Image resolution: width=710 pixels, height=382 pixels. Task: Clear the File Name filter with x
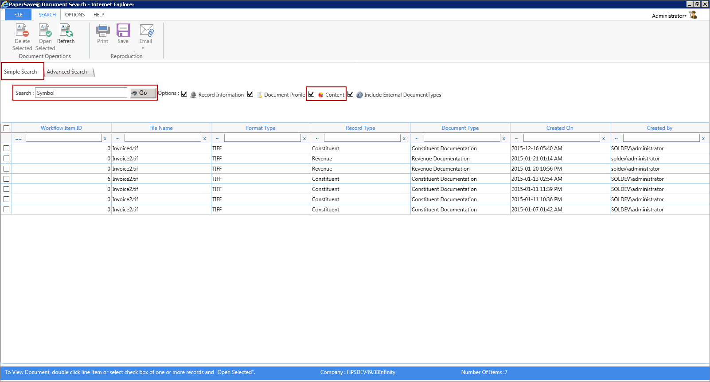coord(205,139)
